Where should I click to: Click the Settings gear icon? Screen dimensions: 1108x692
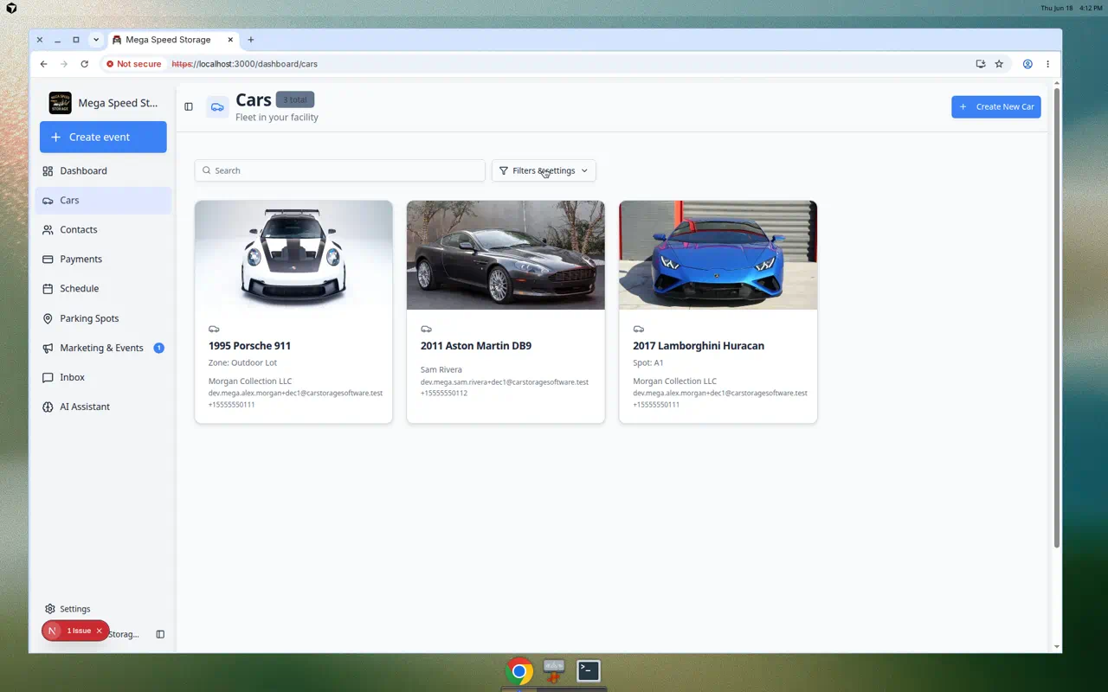click(50, 609)
